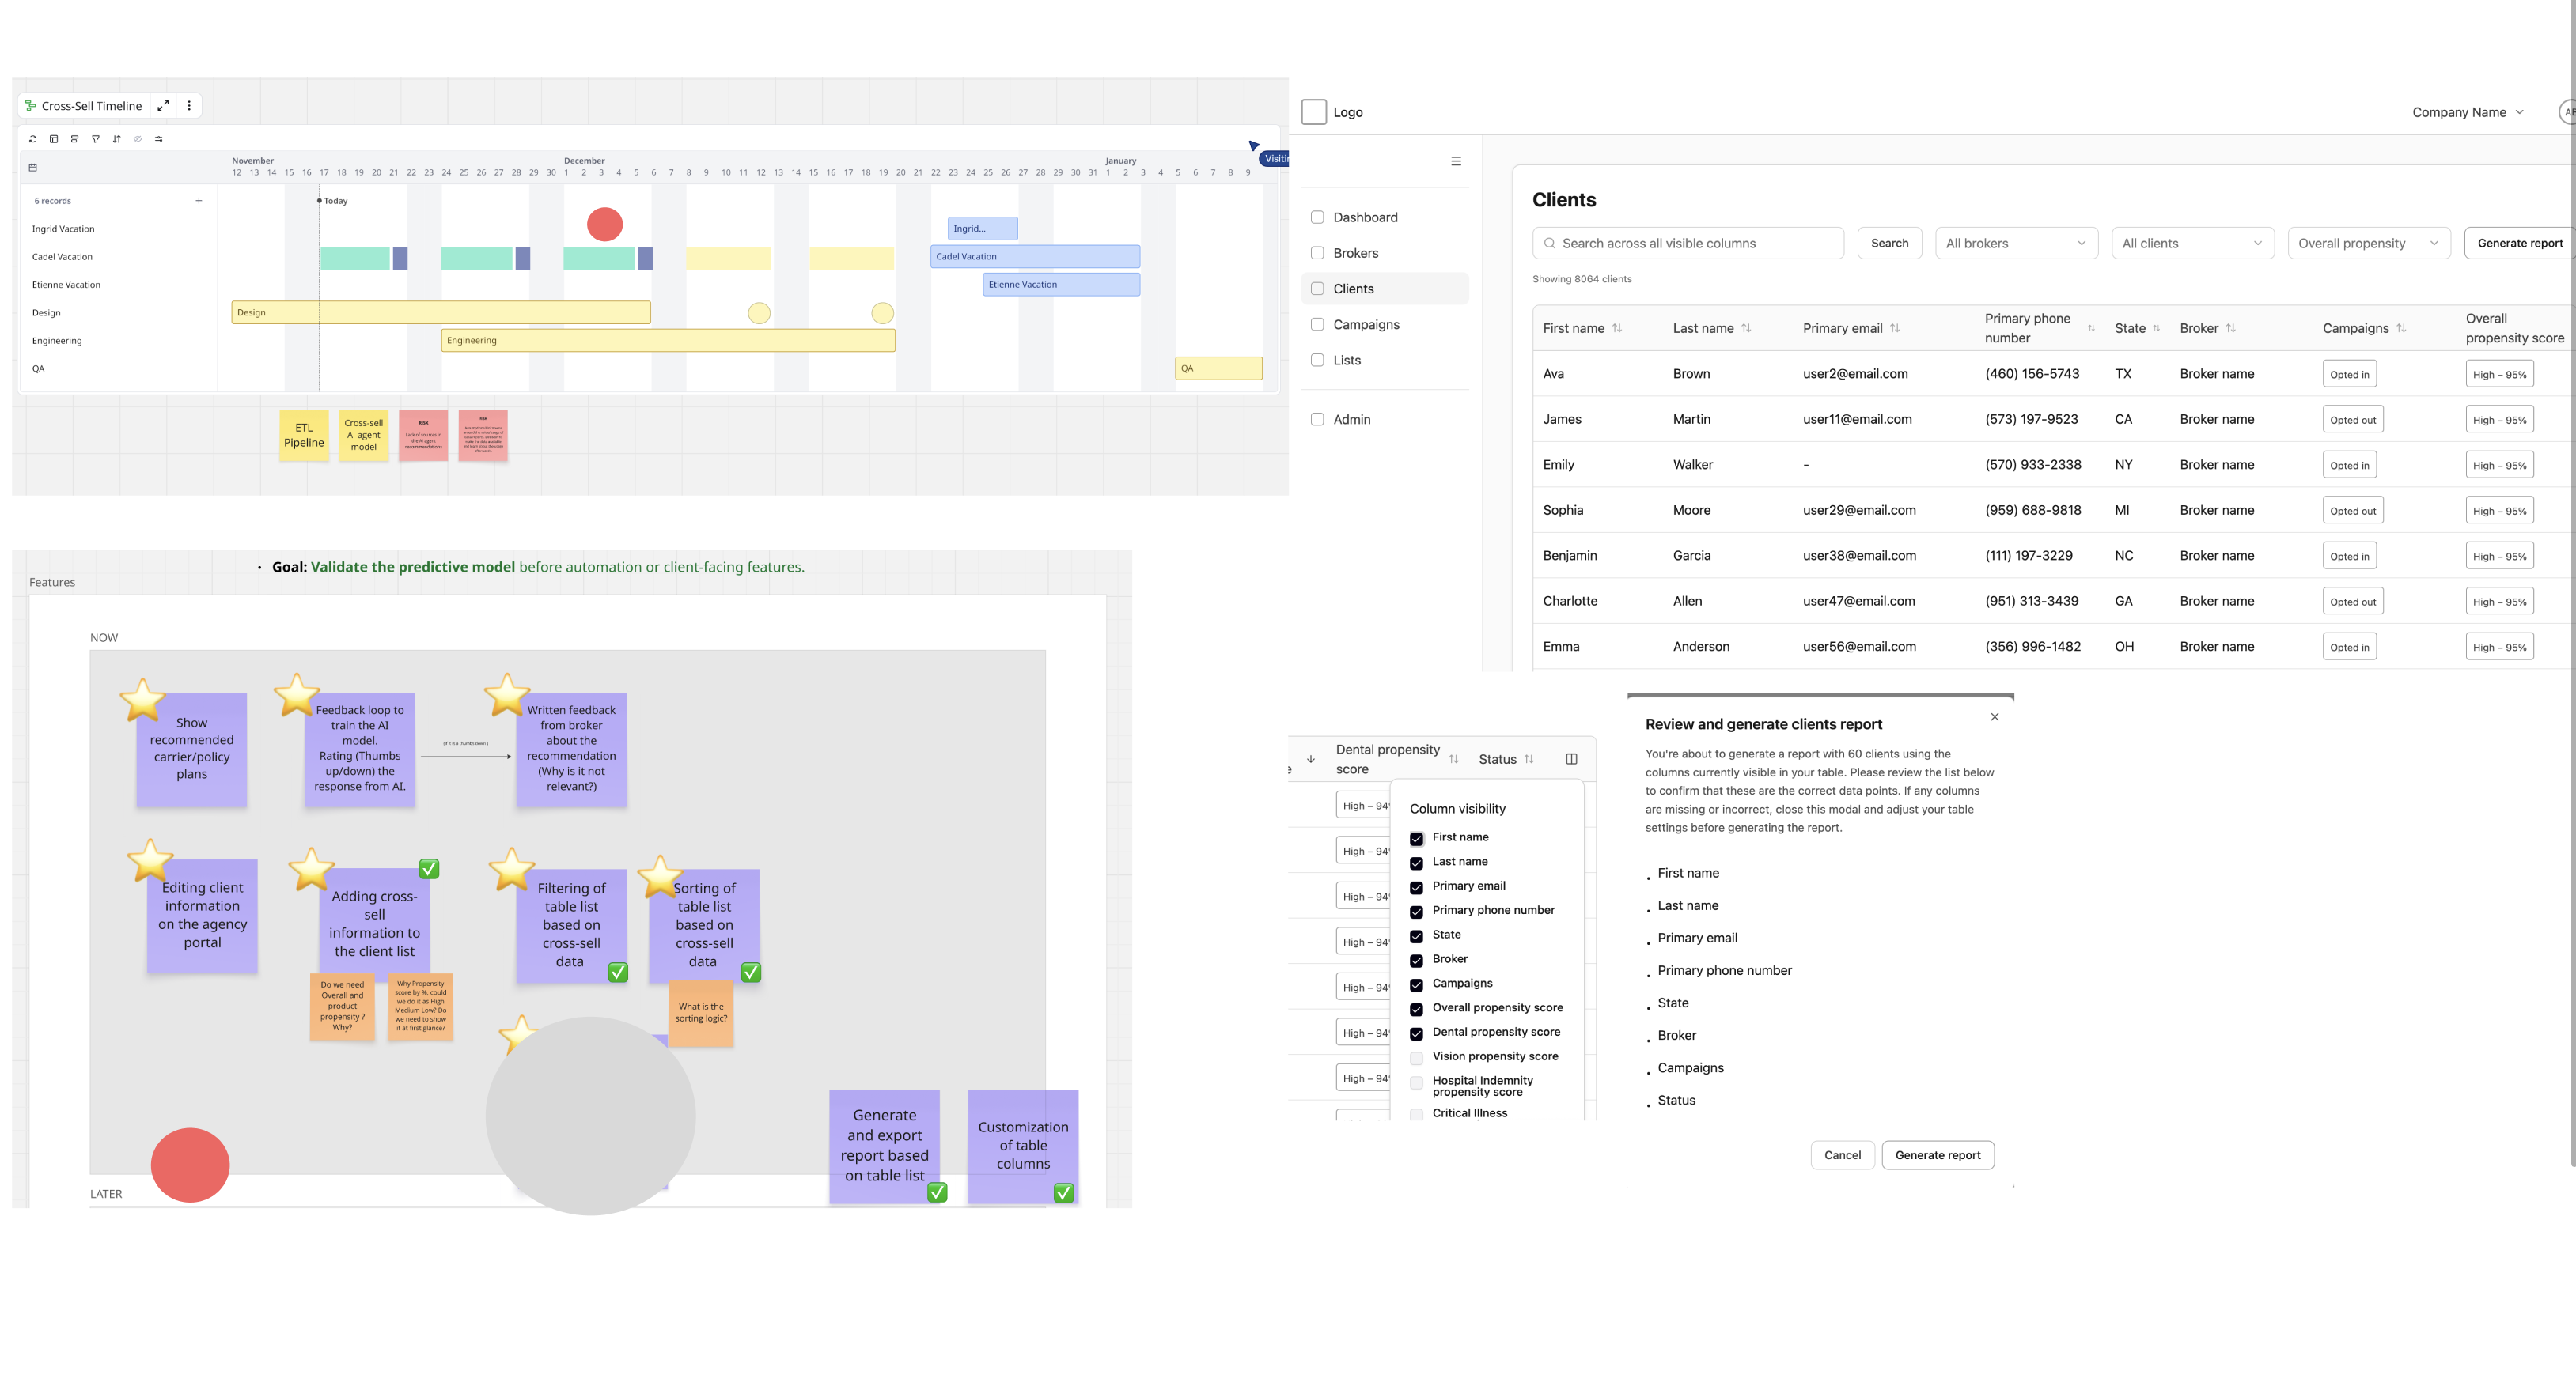The width and height of the screenshot is (2576, 1390).
Task: Sort by Primary email column arrows
Action: 1895,328
